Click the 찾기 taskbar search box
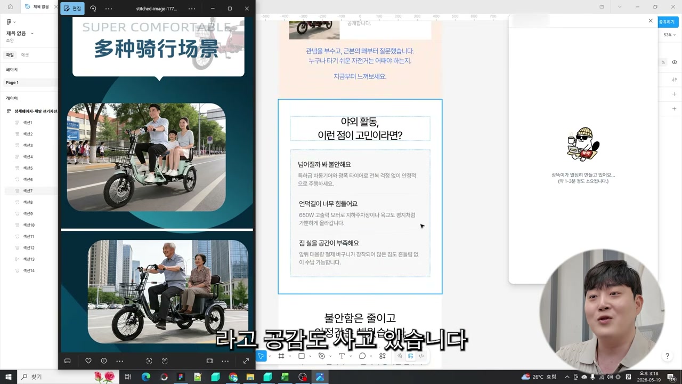This screenshot has height=384, width=682. point(68,377)
